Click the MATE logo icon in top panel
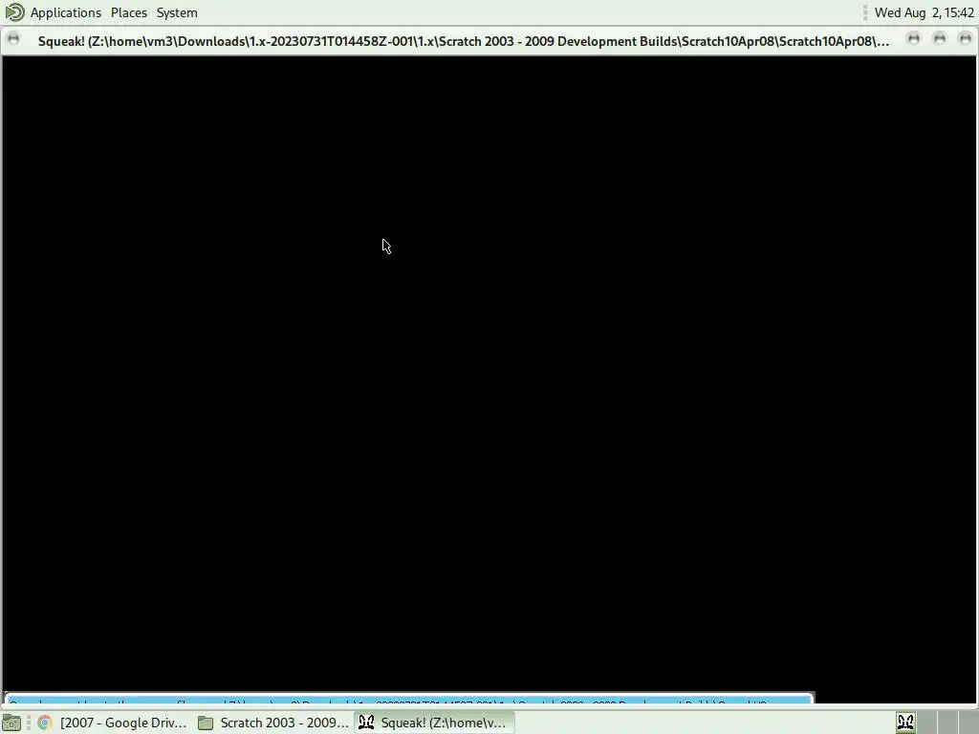This screenshot has height=734, width=979. pyautogui.click(x=14, y=11)
